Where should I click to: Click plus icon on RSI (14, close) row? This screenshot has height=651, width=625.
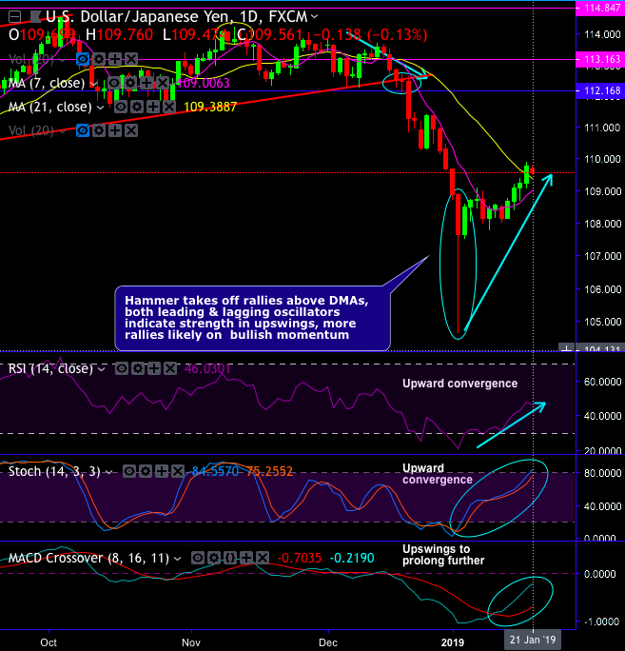tap(154, 368)
